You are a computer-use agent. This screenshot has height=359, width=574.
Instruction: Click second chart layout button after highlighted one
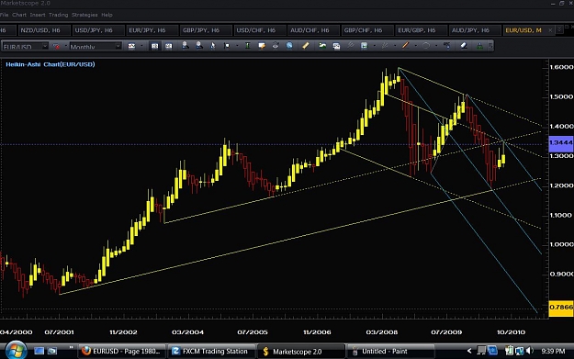click(x=168, y=46)
